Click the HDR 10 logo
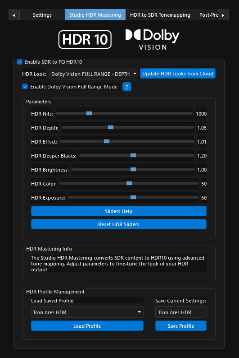The height and width of the screenshot is (358, 239). (x=85, y=39)
